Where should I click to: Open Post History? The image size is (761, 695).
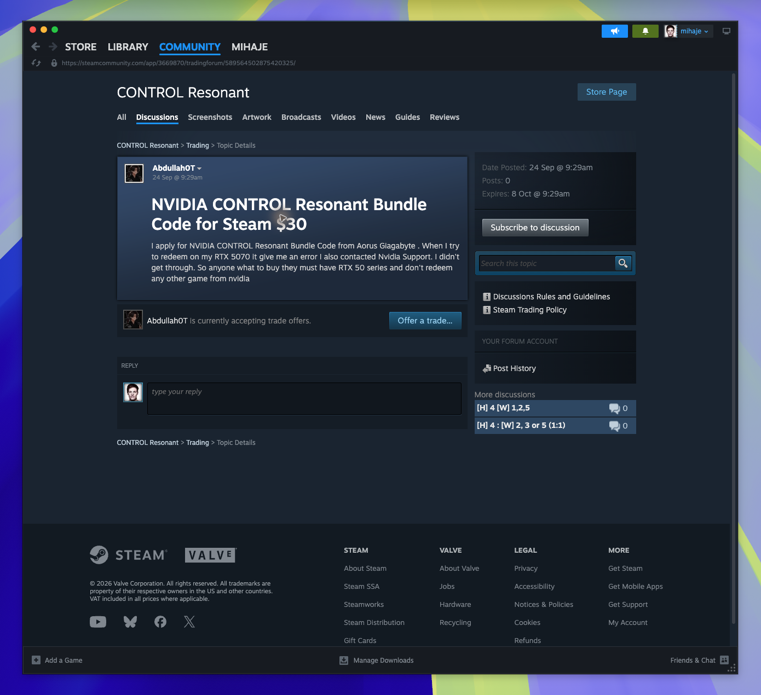click(x=514, y=368)
